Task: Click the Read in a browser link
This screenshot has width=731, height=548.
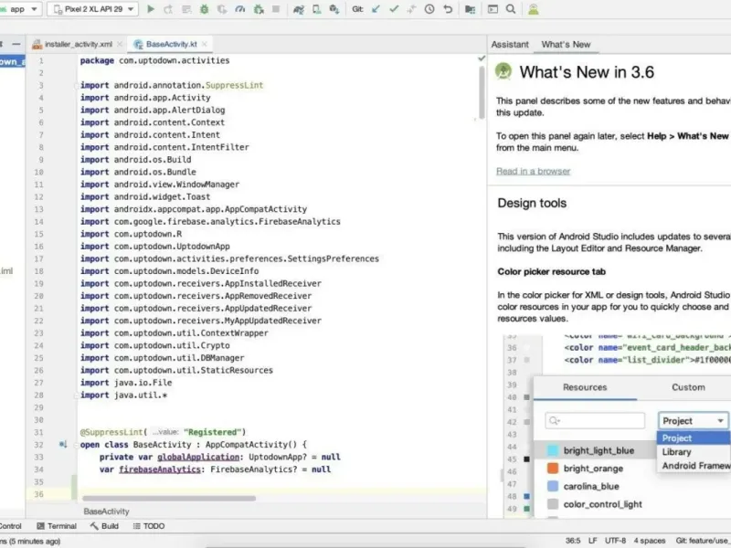Action: click(533, 171)
